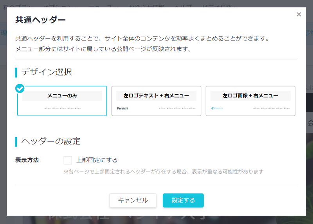Click the 共通ヘッダー dialog title
Screen dimensions: 313x224
(x=40, y=19)
